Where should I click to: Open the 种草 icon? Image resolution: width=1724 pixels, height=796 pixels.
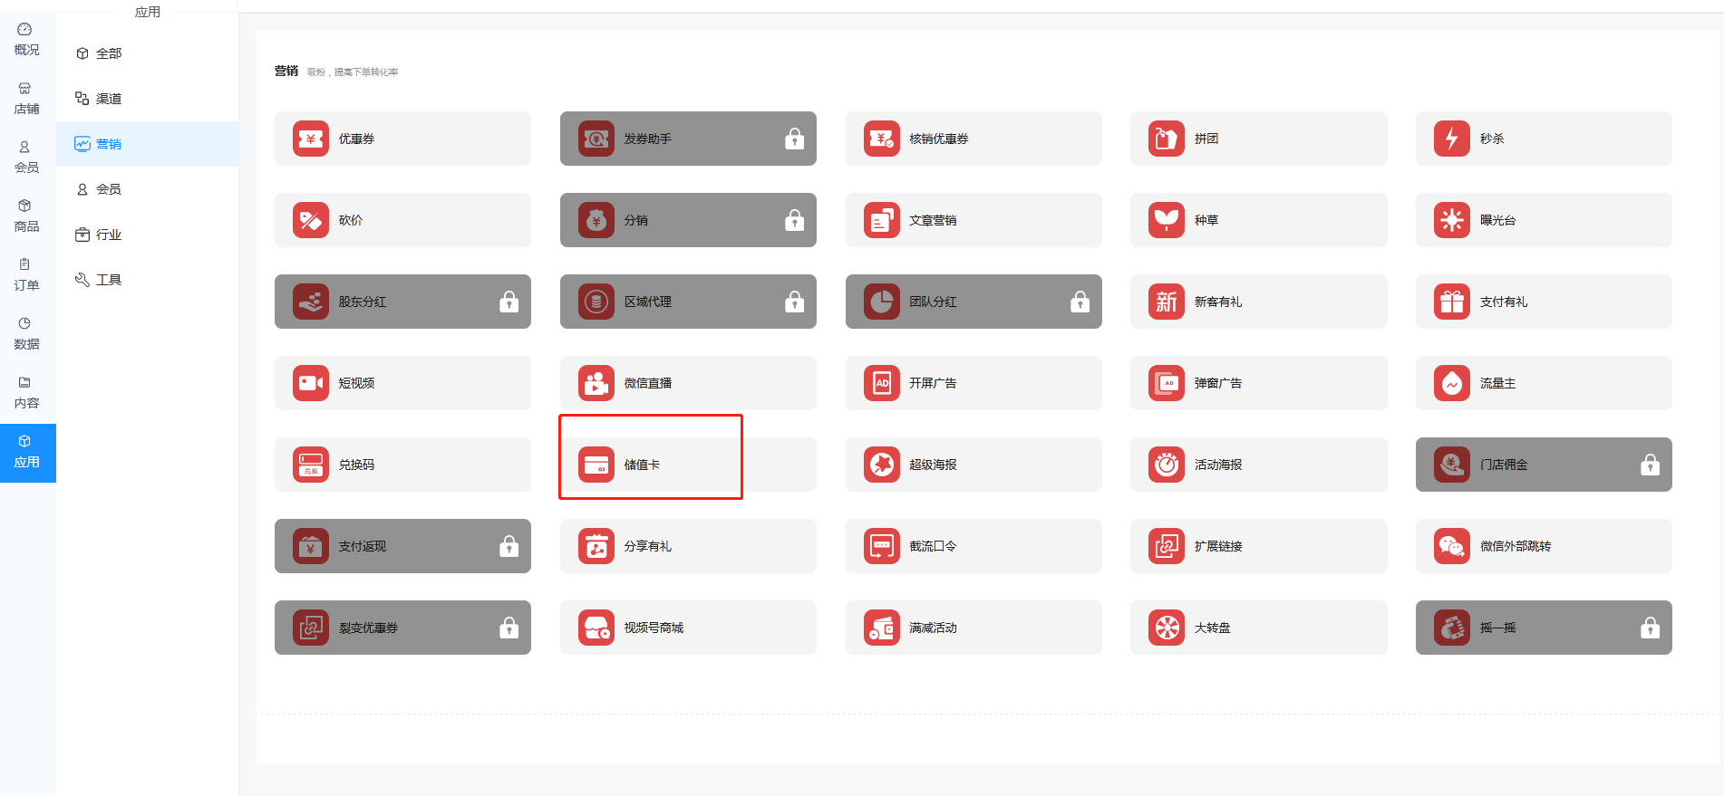pyautogui.click(x=1167, y=220)
